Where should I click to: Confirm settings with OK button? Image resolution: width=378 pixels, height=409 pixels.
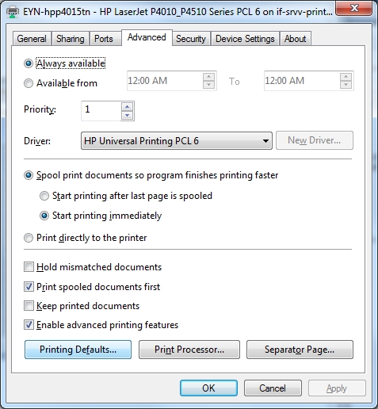tap(208, 388)
